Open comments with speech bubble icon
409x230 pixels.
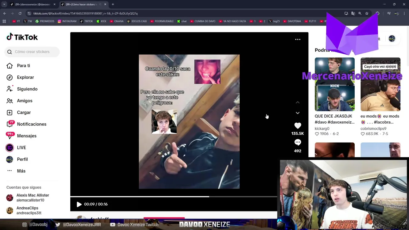tap(297, 142)
